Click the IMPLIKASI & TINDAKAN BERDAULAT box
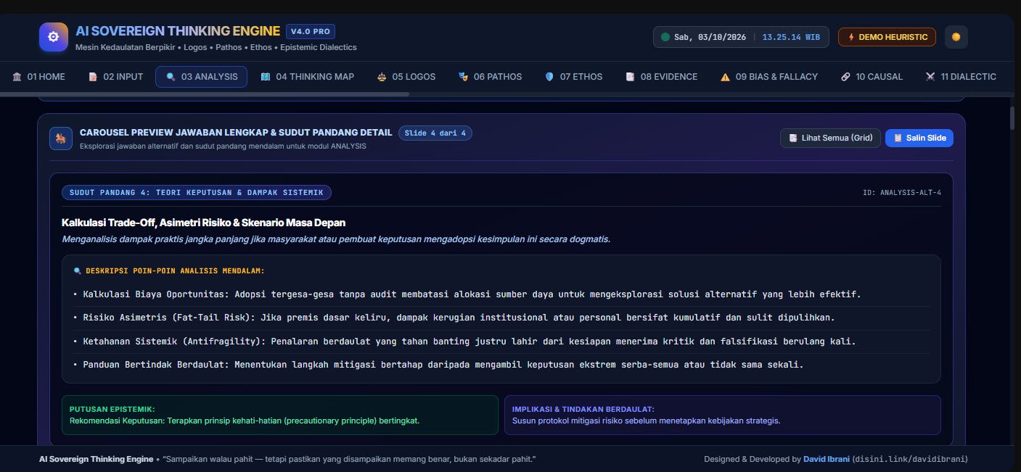Screen dimensions: 1021x472 pos(723,415)
